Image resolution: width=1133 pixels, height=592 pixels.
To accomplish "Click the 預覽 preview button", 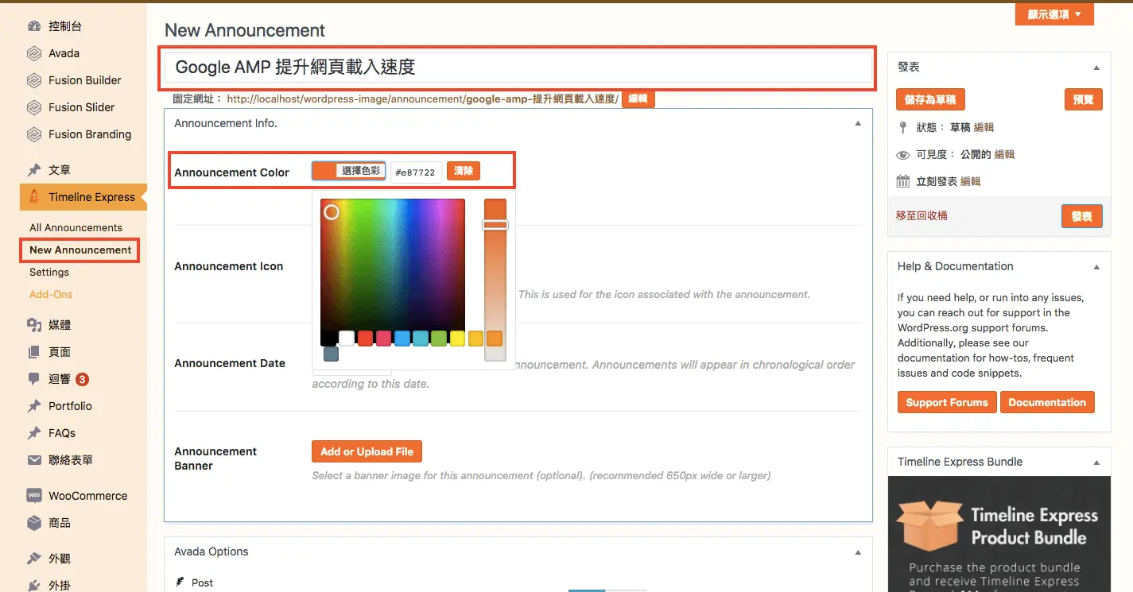I will click(1083, 99).
